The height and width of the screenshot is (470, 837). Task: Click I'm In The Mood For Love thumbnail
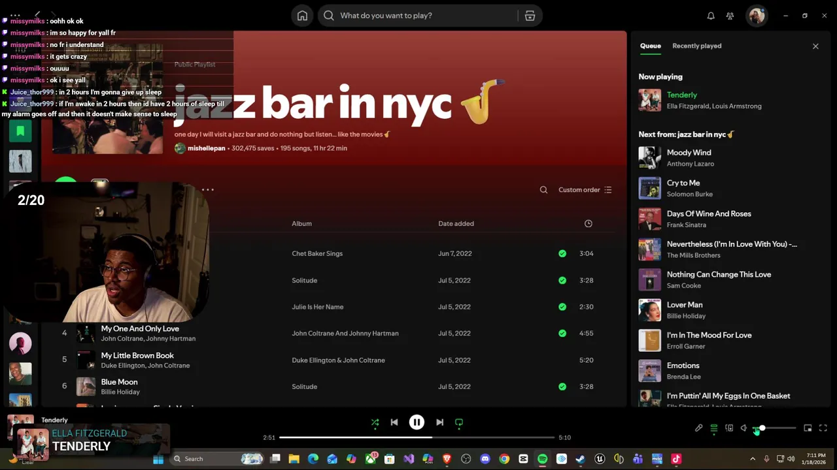coord(649,340)
